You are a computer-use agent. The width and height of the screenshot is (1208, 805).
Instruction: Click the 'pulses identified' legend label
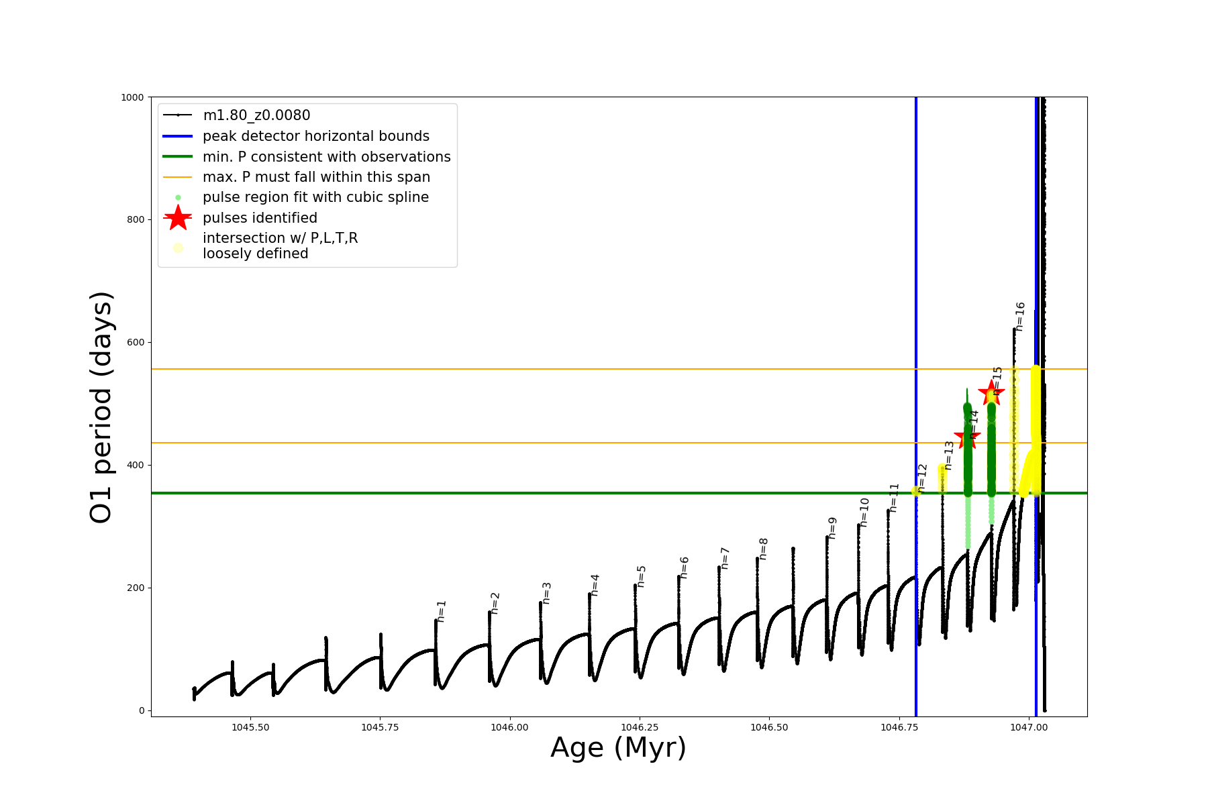click(260, 218)
